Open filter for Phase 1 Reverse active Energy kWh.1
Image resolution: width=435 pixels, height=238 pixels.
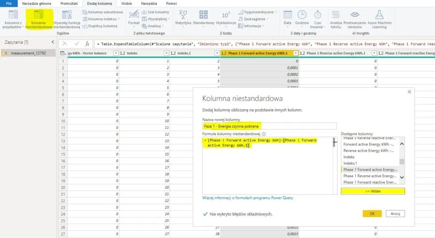[374, 53]
